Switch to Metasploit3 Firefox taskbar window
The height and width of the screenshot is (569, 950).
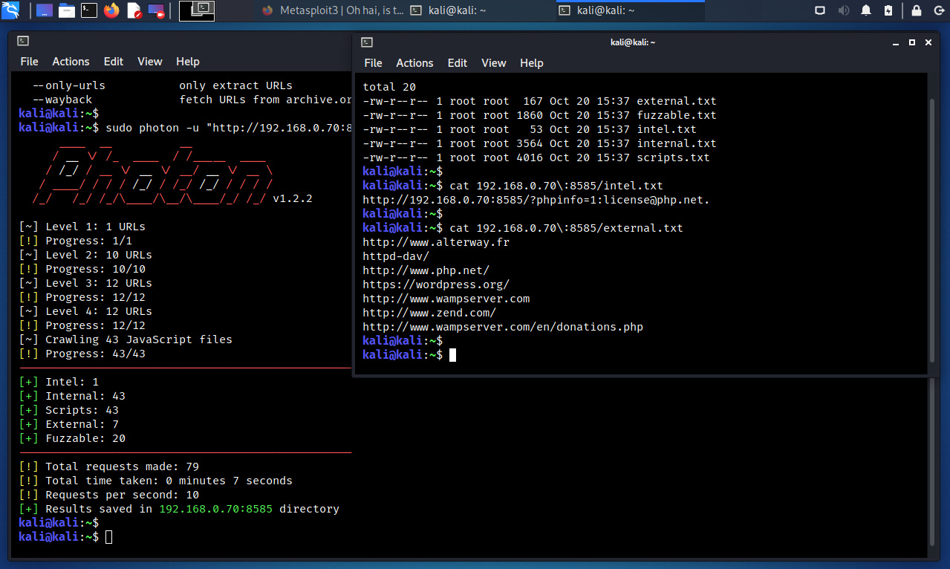pos(329,10)
